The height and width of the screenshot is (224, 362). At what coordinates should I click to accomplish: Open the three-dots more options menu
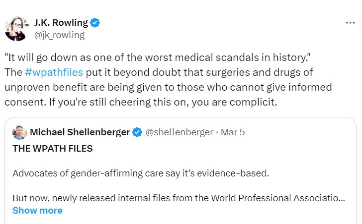(x=350, y=23)
